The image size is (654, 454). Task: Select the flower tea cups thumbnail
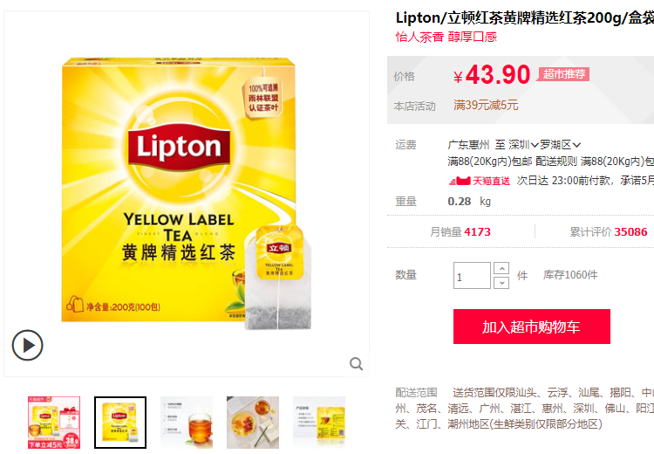coord(253,423)
